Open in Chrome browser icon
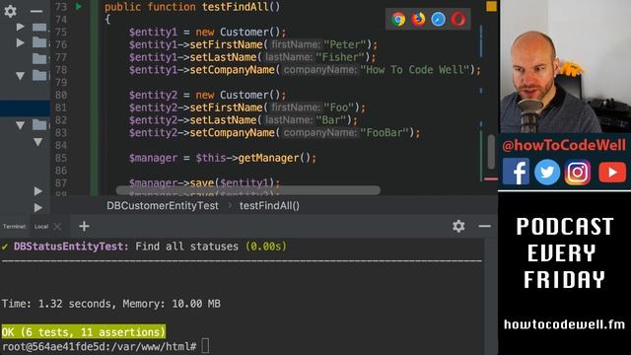The height and width of the screenshot is (355, 631). pos(398,19)
